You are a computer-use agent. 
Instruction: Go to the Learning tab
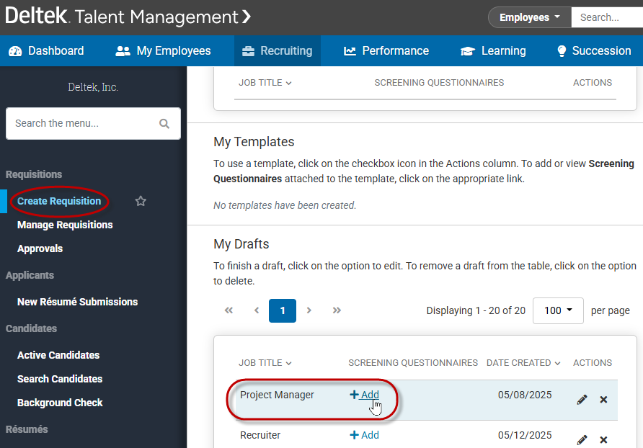[x=493, y=51]
